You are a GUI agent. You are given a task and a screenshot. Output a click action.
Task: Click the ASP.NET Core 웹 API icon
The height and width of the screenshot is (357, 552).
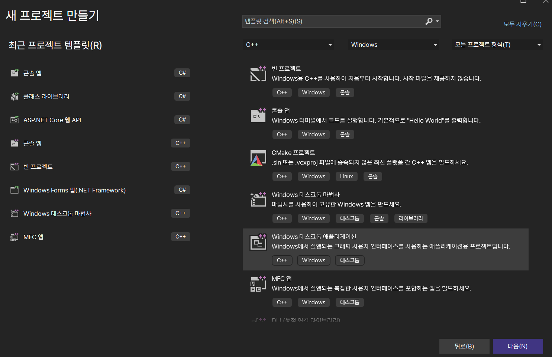click(14, 120)
